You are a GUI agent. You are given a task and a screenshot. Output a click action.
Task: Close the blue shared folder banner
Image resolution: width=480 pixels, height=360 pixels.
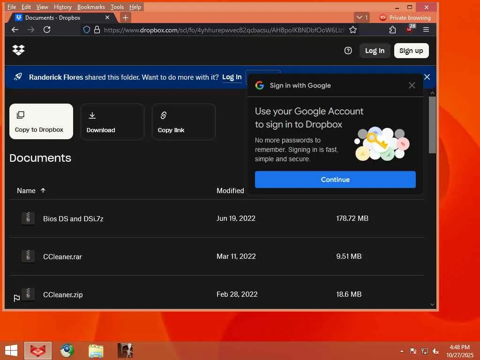(427, 77)
